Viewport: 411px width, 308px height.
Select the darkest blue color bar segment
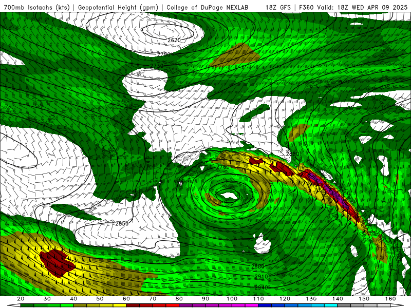265,305
